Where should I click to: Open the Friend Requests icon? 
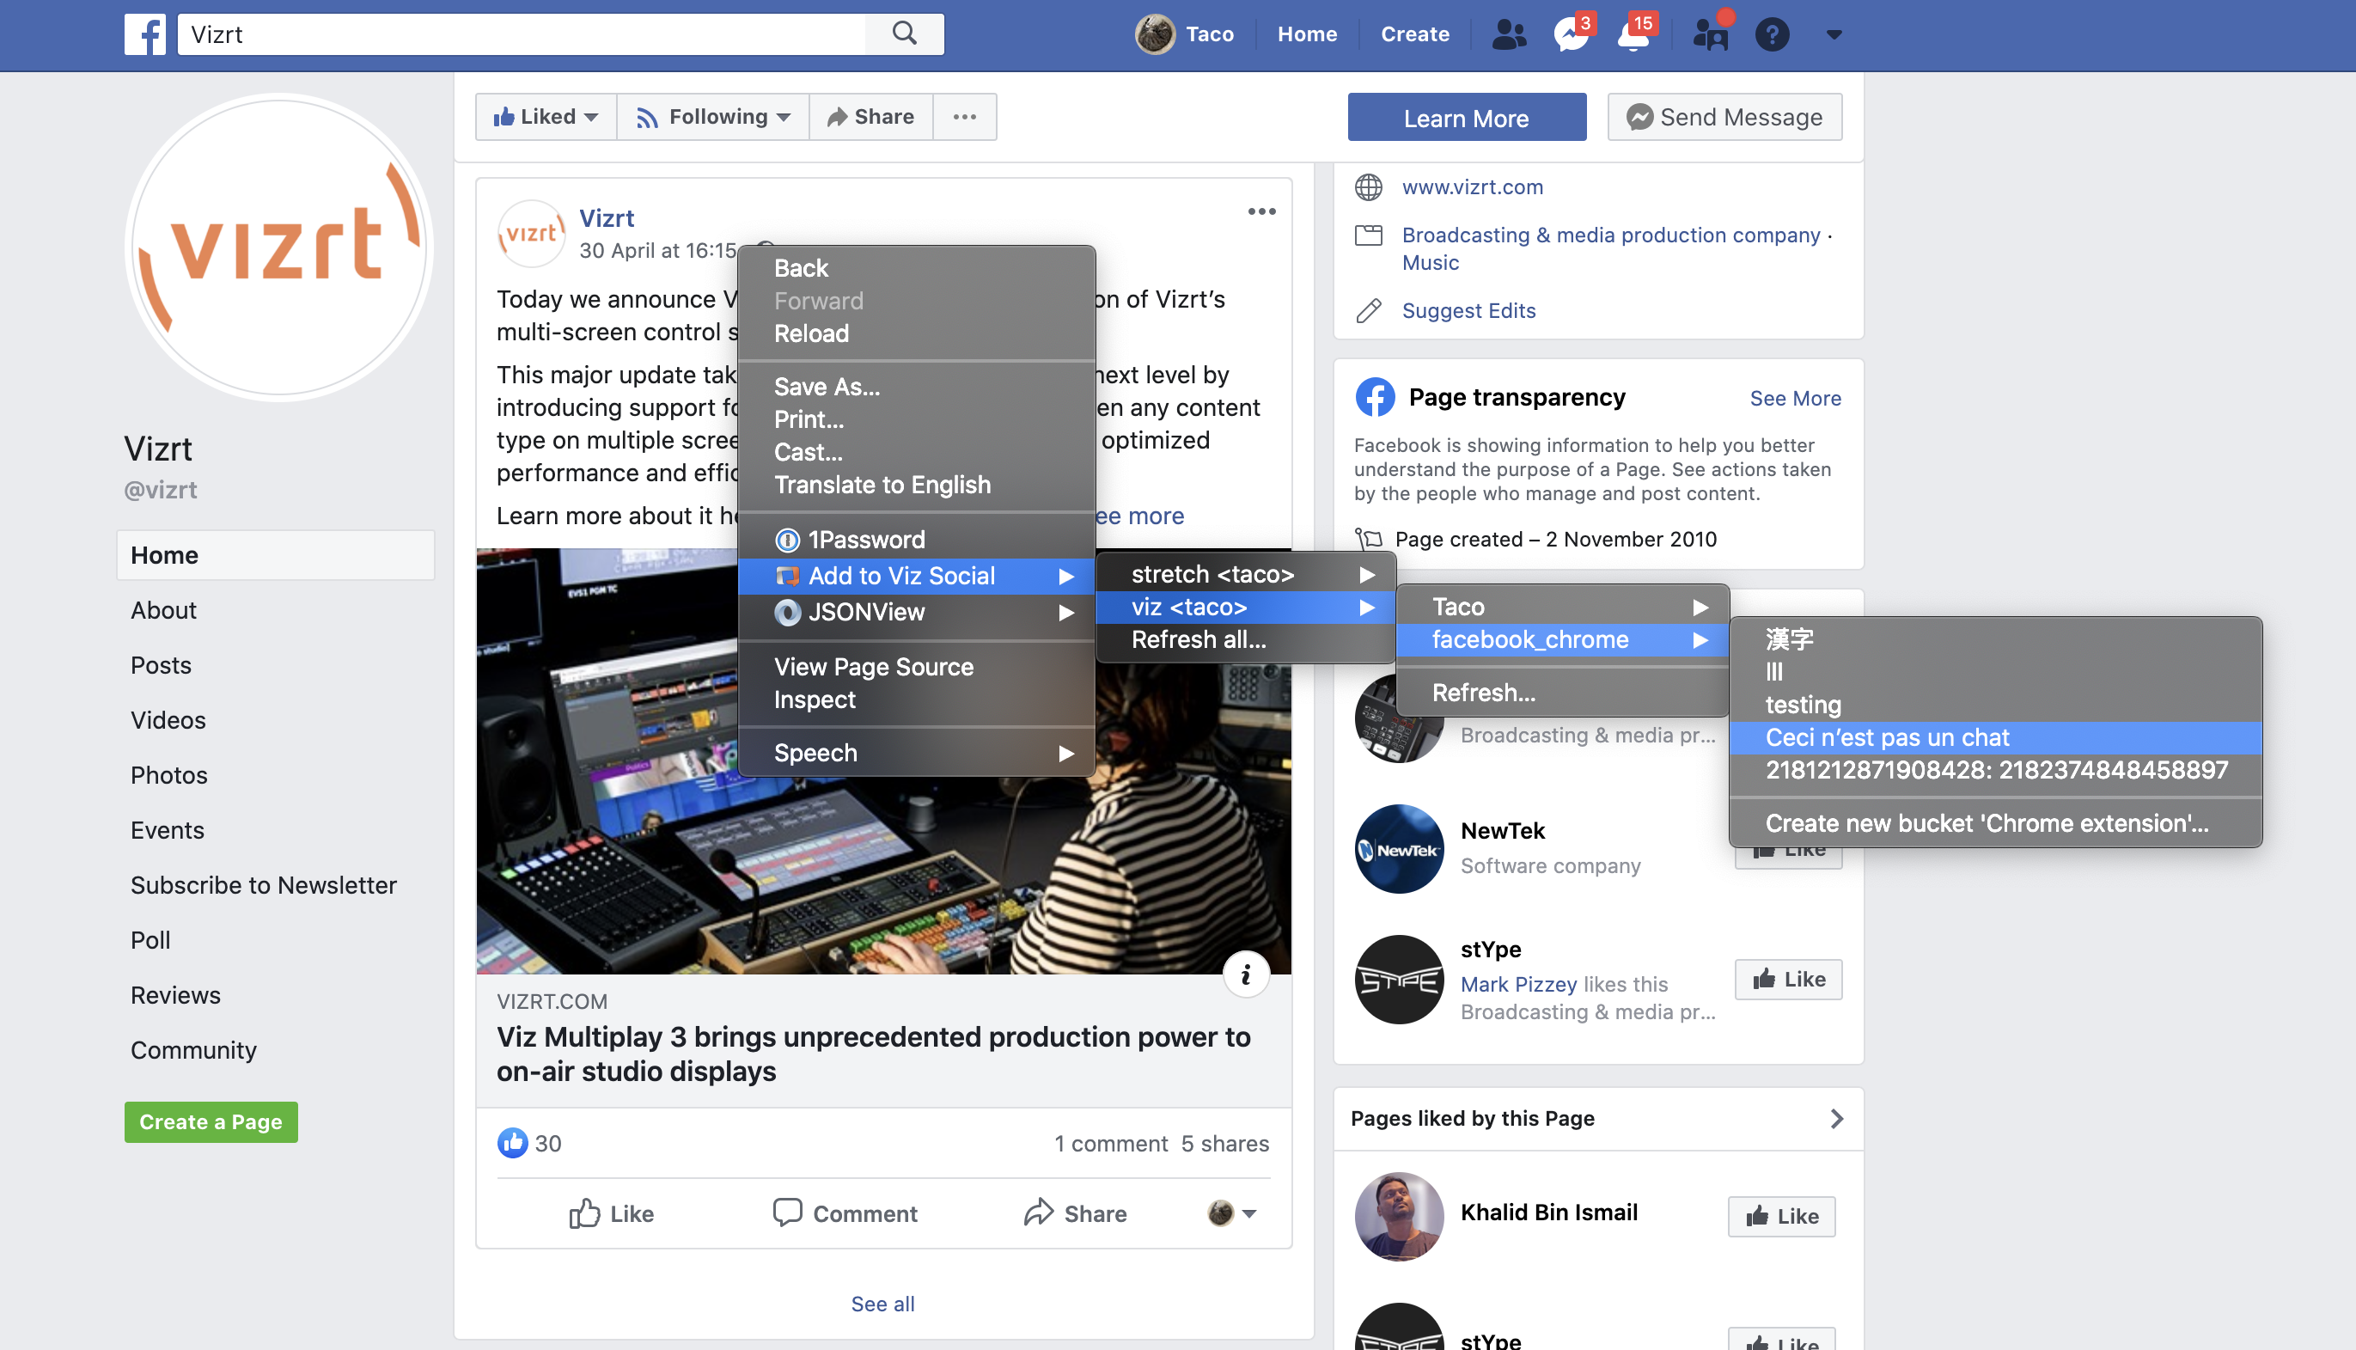point(1509,34)
